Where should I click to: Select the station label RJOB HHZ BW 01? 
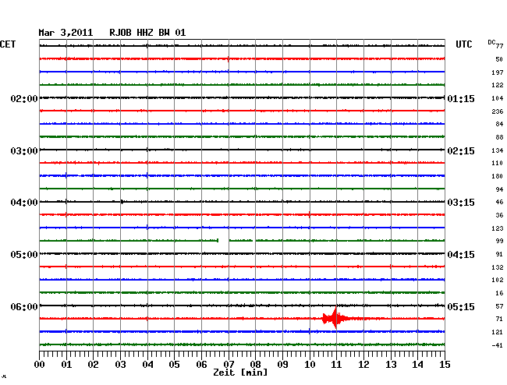pyautogui.click(x=147, y=33)
